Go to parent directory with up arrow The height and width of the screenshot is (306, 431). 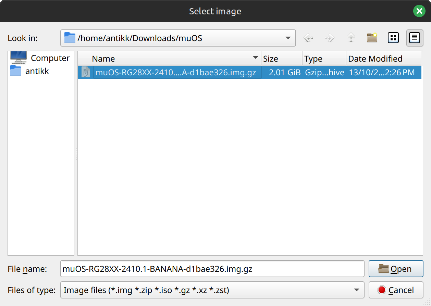pos(351,38)
